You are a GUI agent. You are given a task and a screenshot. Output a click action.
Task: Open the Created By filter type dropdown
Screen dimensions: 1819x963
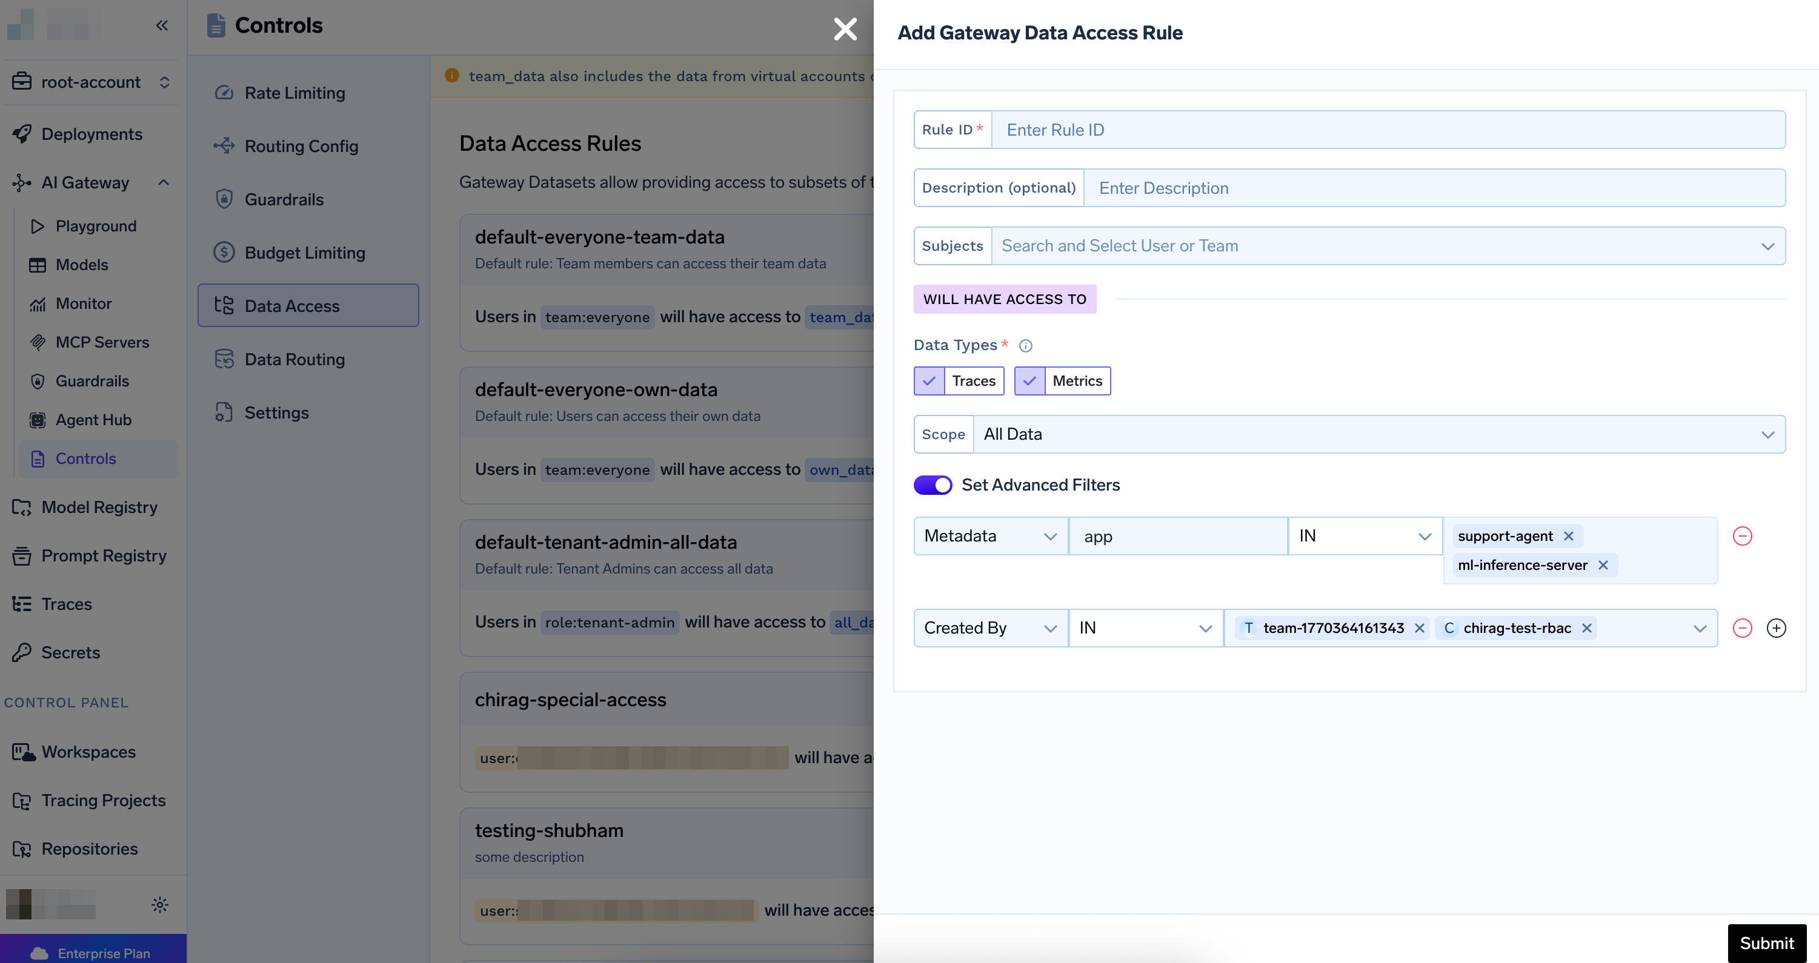[990, 627]
